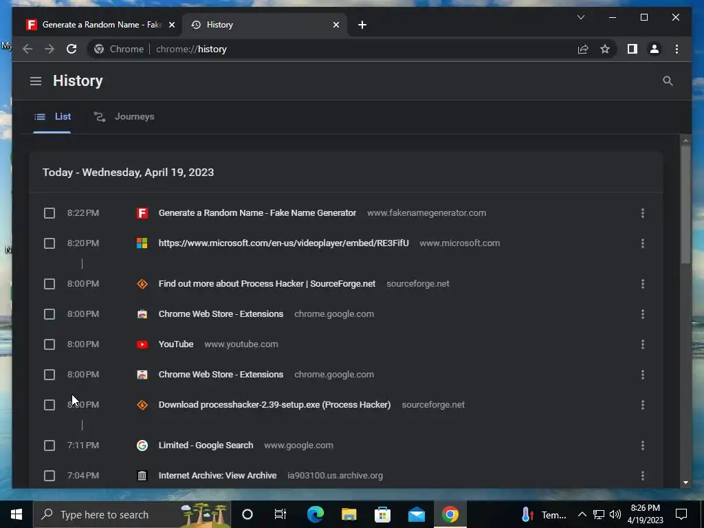This screenshot has width=704, height=528.
Task: Open a new tab with the plus button
Action: click(362, 25)
